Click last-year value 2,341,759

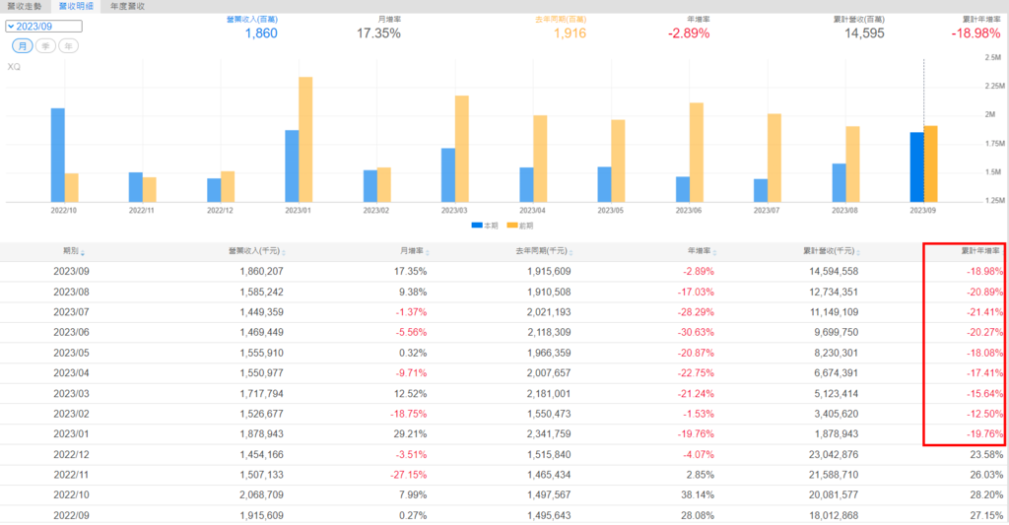pos(549,434)
